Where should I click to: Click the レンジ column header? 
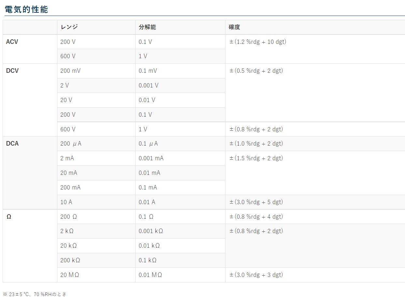(x=69, y=27)
